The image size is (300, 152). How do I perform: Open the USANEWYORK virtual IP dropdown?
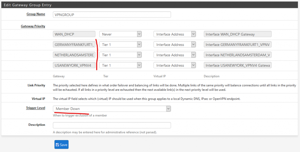pyautogui.click(x=175, y=65)
